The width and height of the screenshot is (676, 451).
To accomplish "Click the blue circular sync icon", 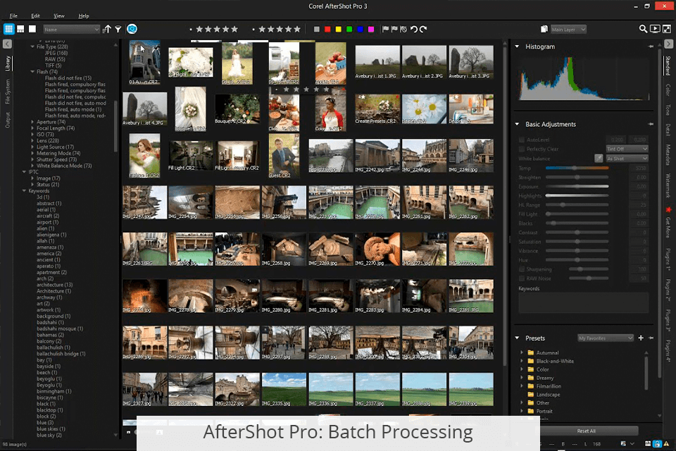I will (x=132, y=29).
